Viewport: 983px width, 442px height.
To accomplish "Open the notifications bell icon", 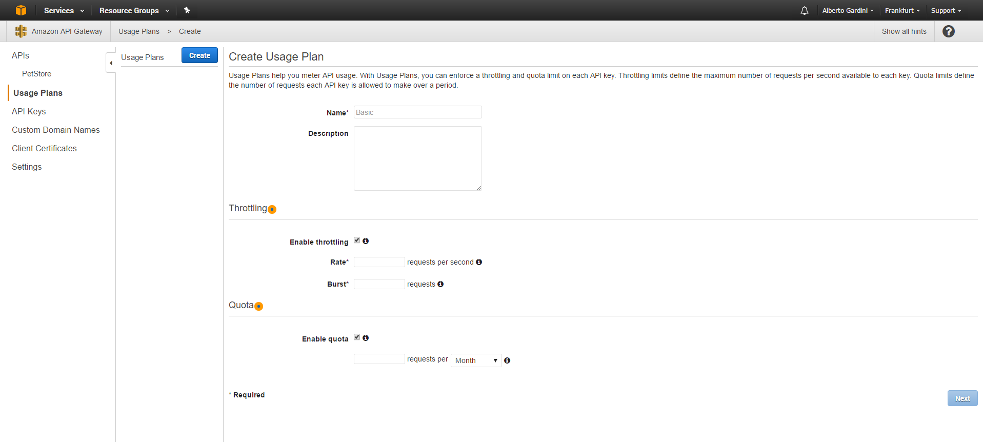I will (804, 11).
